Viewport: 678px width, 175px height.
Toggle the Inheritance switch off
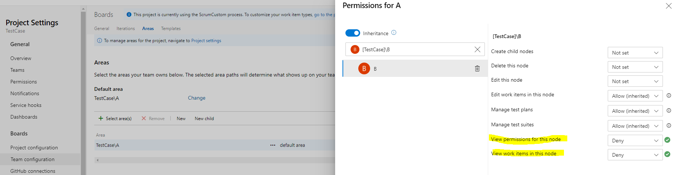[352, 33]
